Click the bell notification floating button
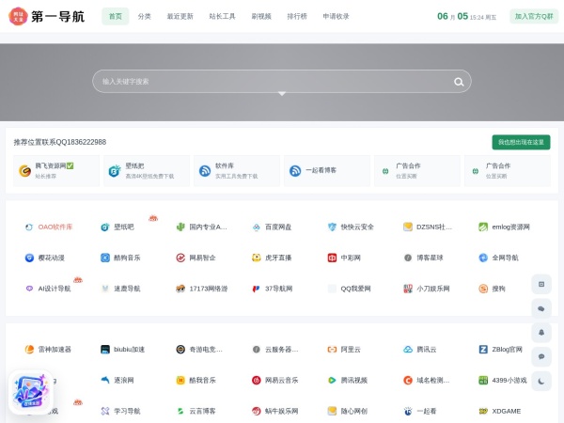The image size is (564, 423). [x=541, y=333]
